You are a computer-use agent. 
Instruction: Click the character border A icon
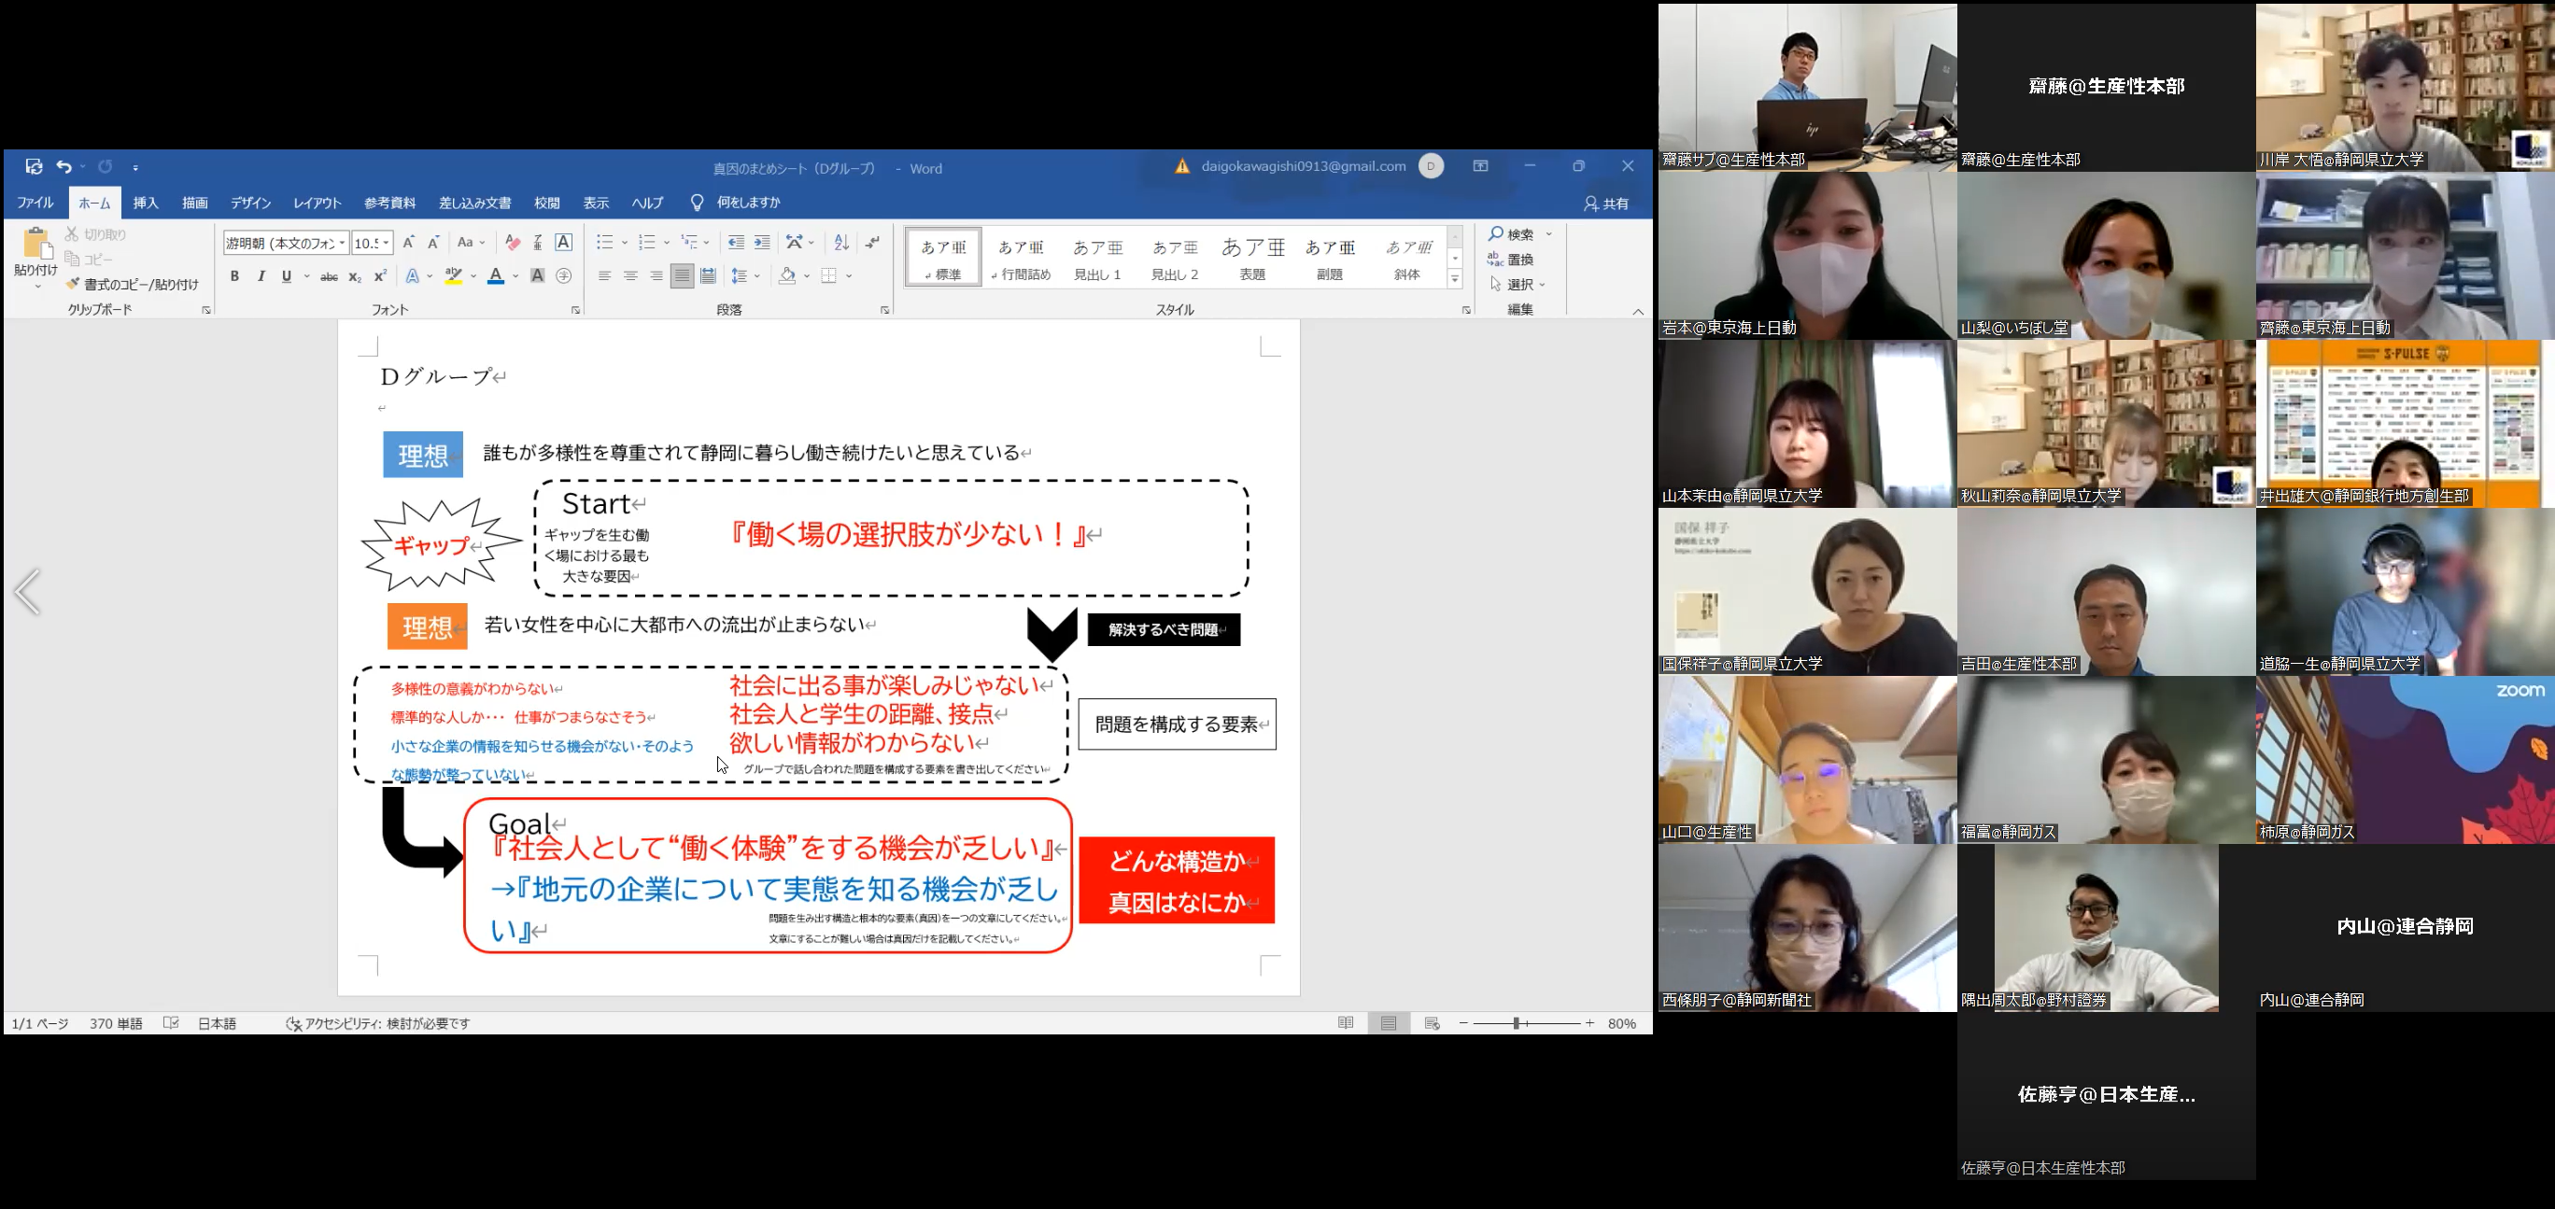point(563,242)
